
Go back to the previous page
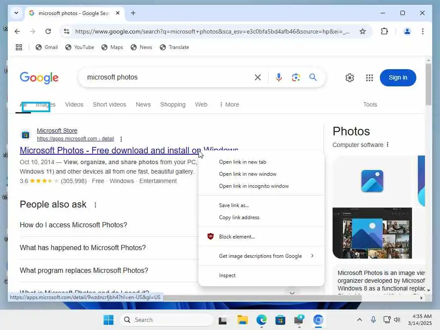17,31
